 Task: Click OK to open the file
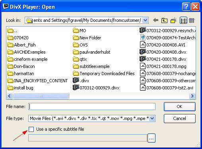pyautogui.click(x=180, y=106)
